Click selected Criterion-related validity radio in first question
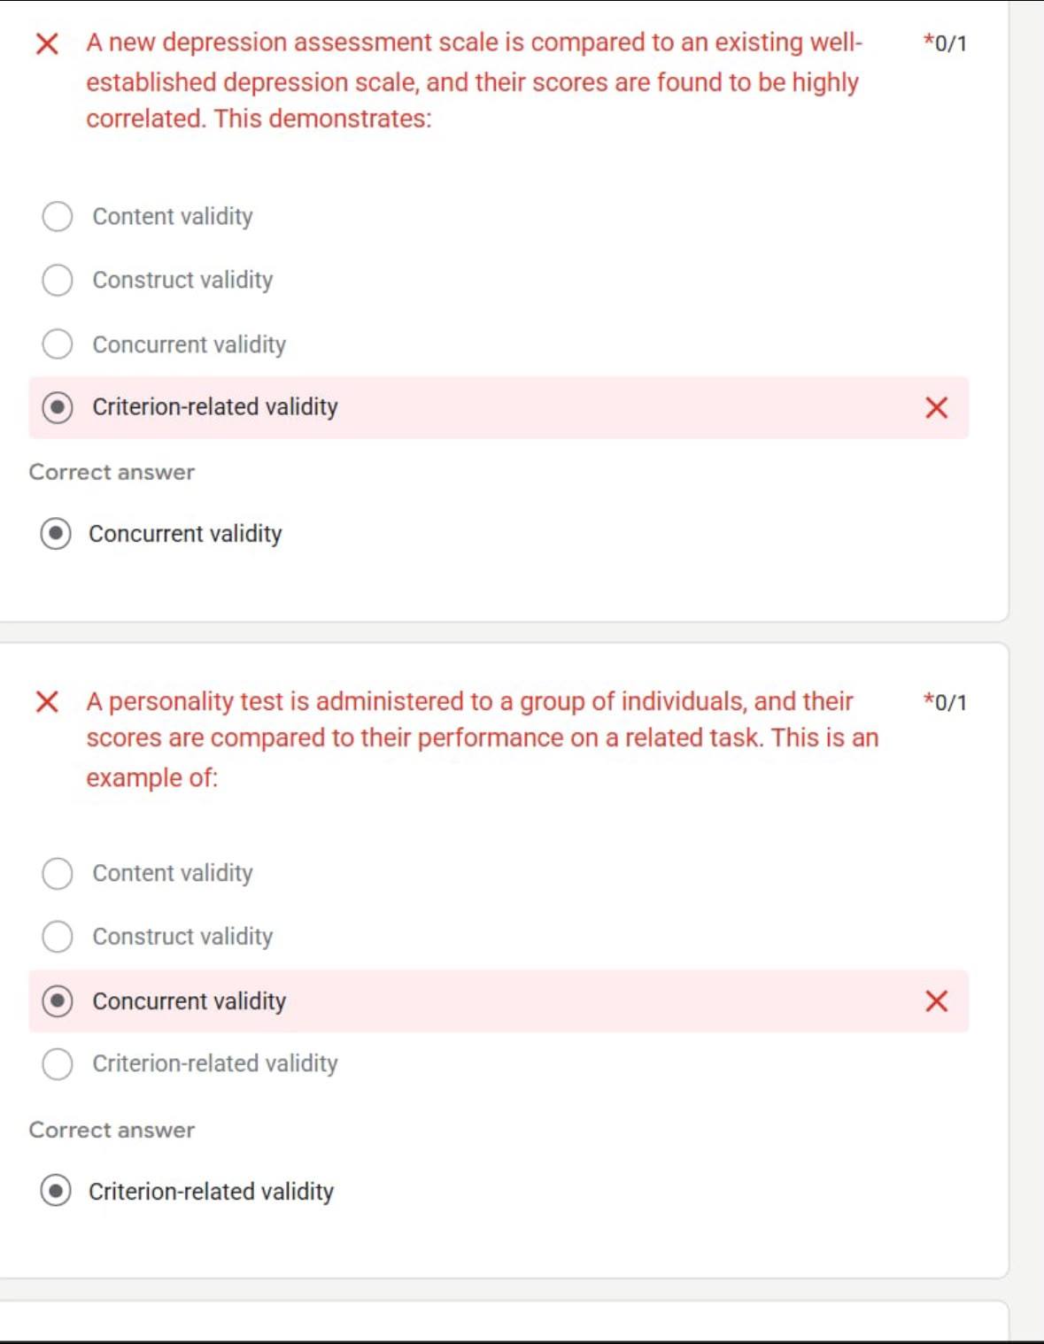 tap(58, 407)
